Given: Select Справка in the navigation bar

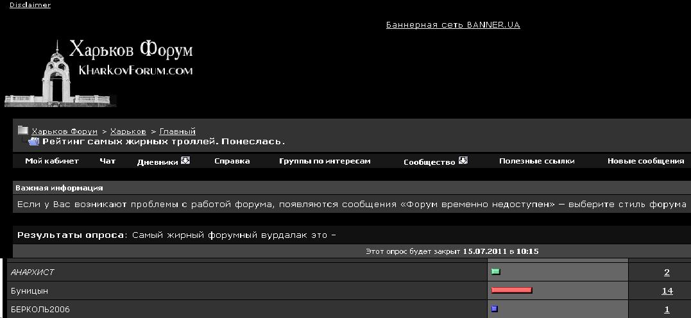Looking at the screenshot, I should 232,161.
